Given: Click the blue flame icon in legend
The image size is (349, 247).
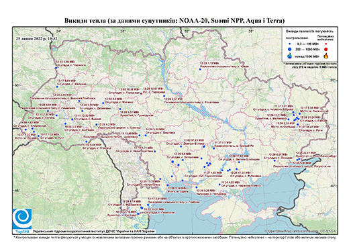Looking at the screenshot, I should 290,56.
